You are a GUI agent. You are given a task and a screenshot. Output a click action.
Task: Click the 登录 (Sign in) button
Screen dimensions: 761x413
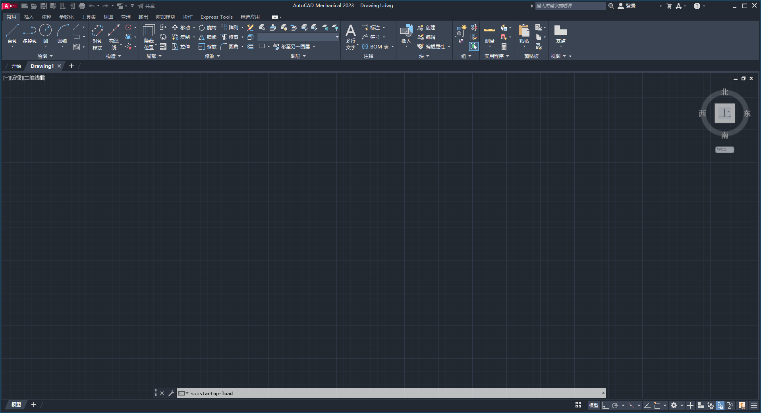pyautogui.click(x=630, y=6)
